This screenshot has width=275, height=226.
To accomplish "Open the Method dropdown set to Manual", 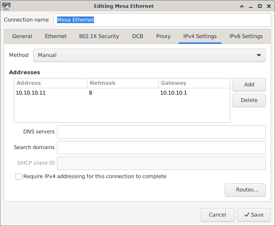I will [x=149, y=55].
